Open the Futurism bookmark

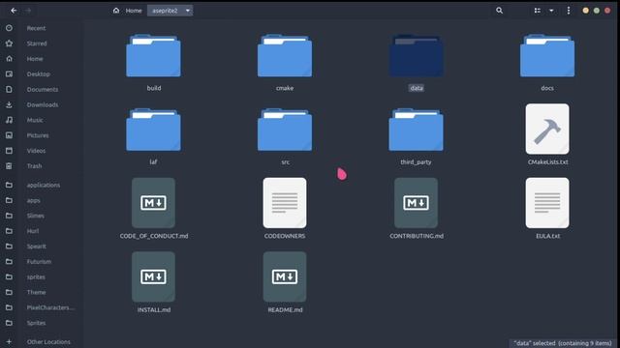tap(39, 262)
